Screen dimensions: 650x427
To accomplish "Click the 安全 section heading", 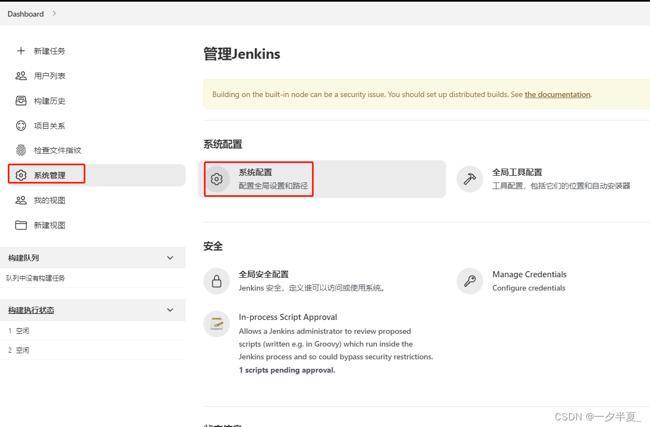I will 213,246.
